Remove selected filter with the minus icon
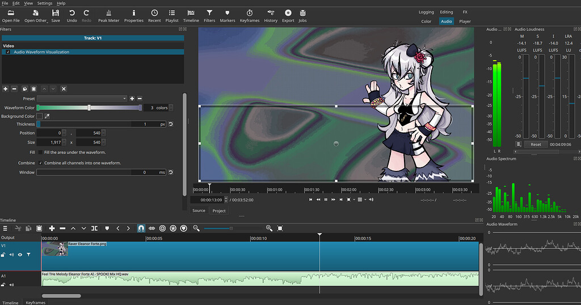The image size is (581, 305). (x=14, y=89)
